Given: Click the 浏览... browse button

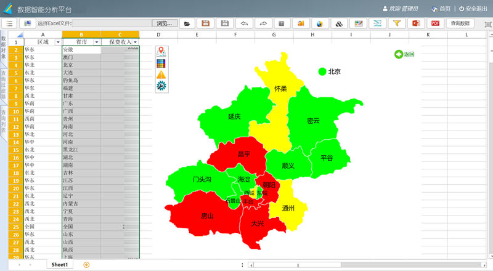Looking at the screenshot, I should pos(165,23).
